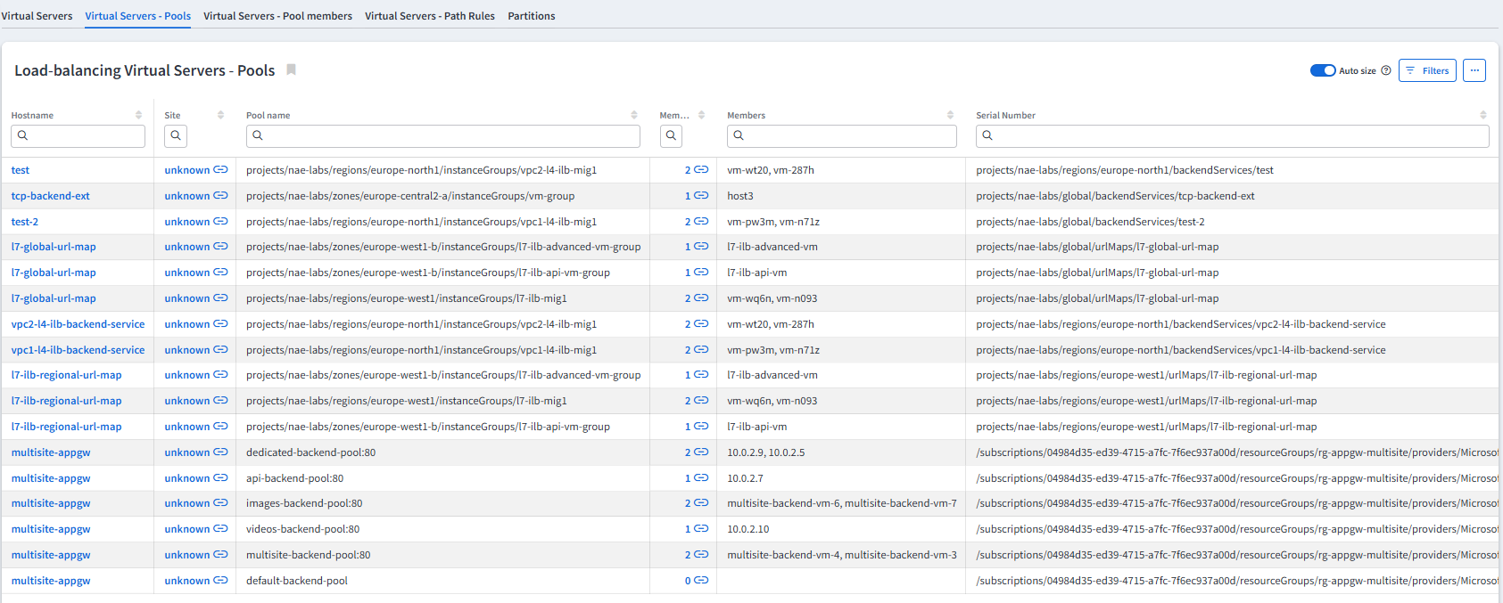Click the bookmark icon beside the Pools title
This screenshot has width=1503, height=603.
(291, 70)
